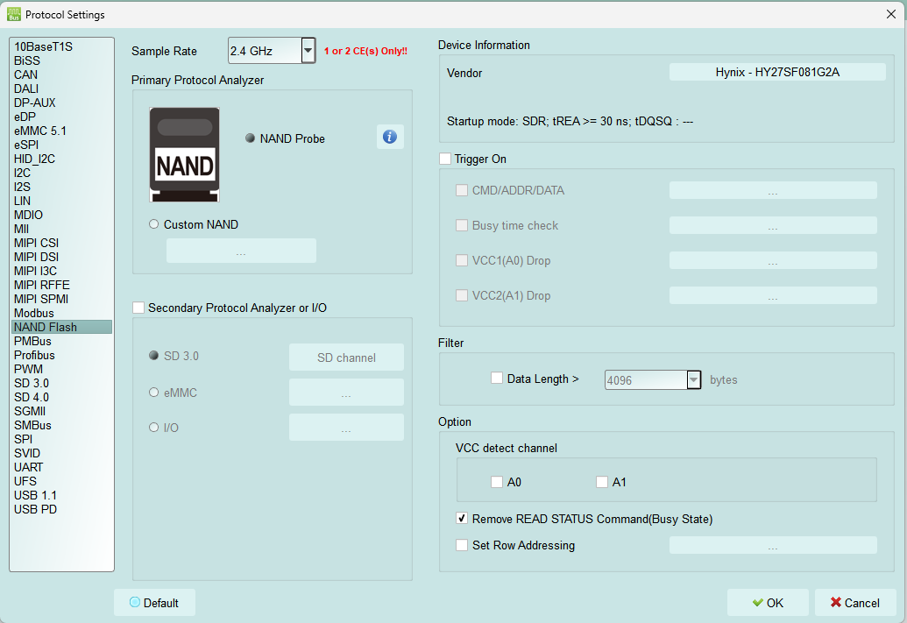Image resolution: width=907 pixels, height=623 pixels.
Task: Click the Vendor Hynix device button
Action: pos(777,72)
